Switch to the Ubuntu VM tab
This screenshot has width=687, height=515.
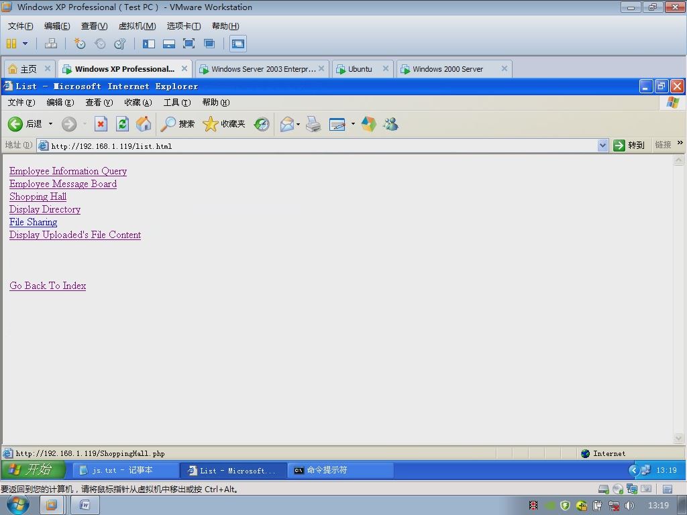(360, 69)
